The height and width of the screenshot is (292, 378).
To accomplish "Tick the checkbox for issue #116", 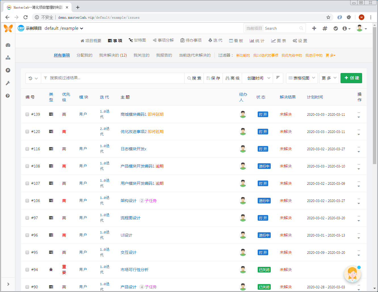I will [27, 149].
